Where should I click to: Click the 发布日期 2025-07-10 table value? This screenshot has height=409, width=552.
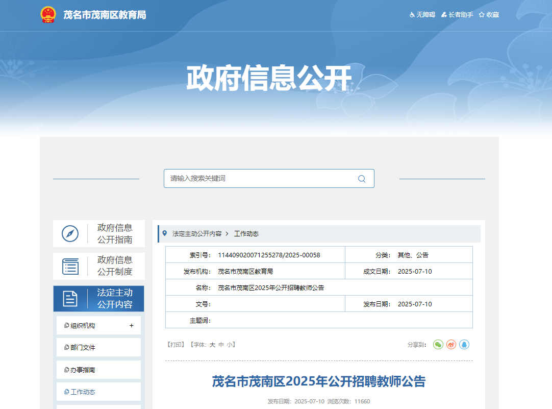tap(415, 304)
